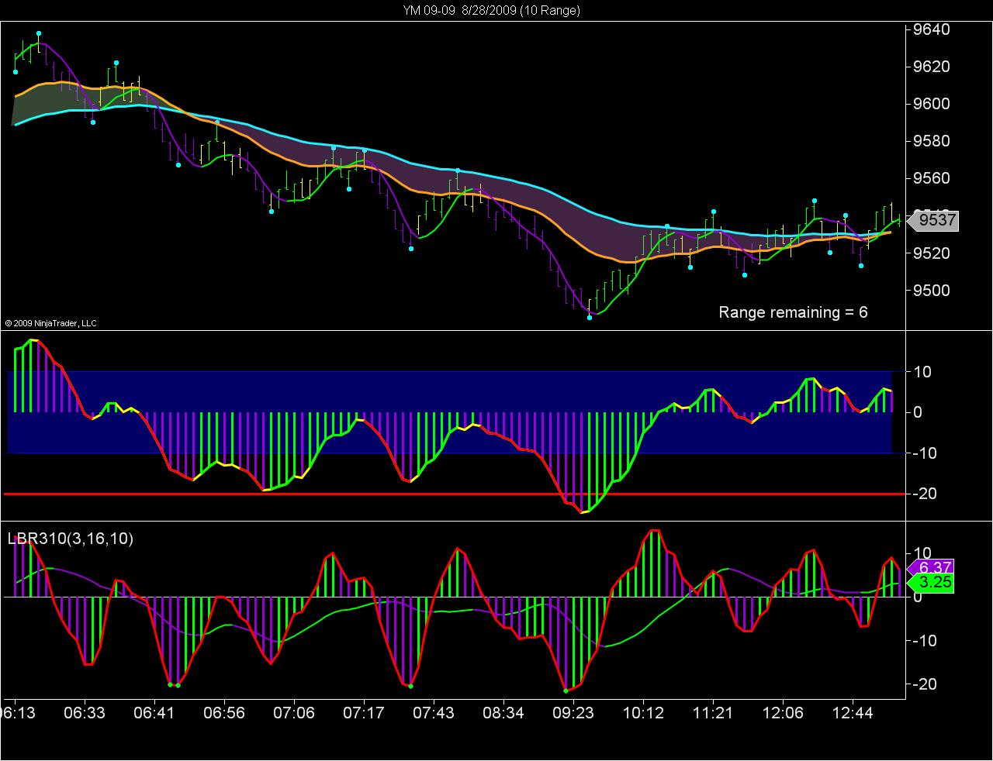Click the 10 label of the middle oscillator panel
This screenshot has width=993, height=761.
(x=922, y=372)
